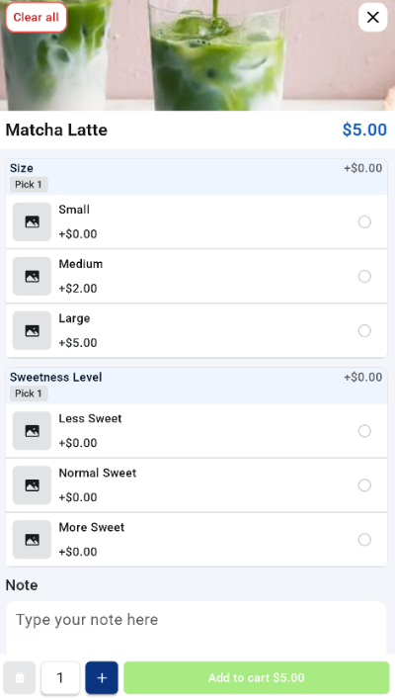This screenshot has width=395, height=700.
Task: Click the trash delete icon
Action: point(20,677)
